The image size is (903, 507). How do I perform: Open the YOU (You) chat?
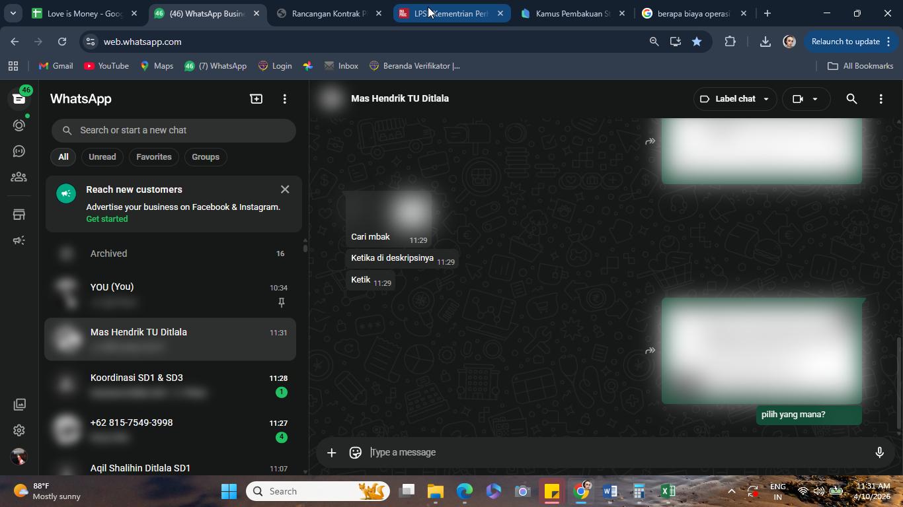(x=171, y=294)
